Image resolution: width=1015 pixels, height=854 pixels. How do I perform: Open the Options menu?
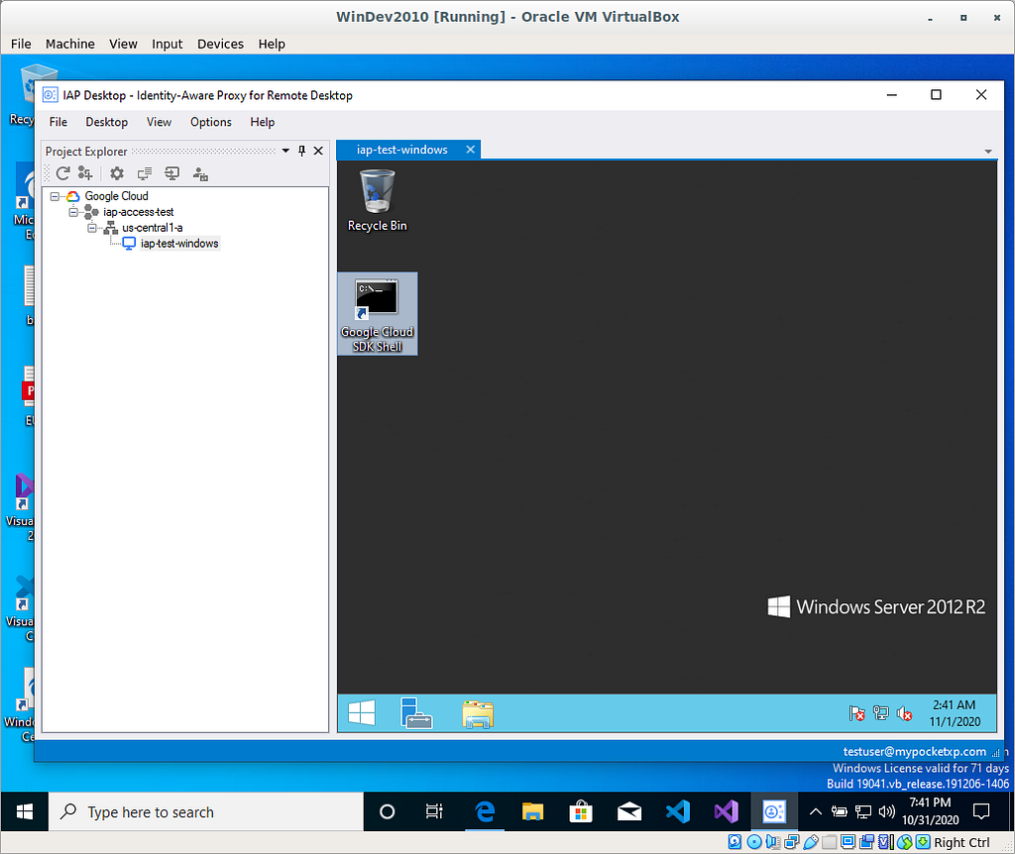tap(211, 122)
